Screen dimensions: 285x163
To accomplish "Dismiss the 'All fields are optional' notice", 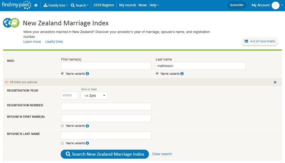I will (x=275, y=82).
